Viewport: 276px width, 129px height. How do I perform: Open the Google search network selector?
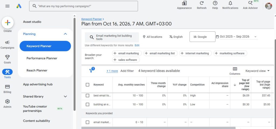coord(202,37)
